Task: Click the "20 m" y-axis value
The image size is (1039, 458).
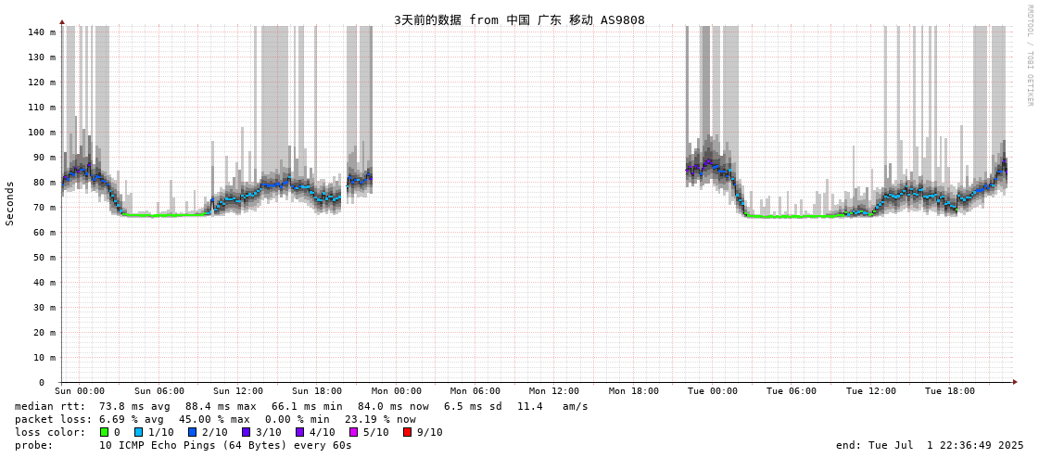Action: pyautogui.click(x=45, y=333)
